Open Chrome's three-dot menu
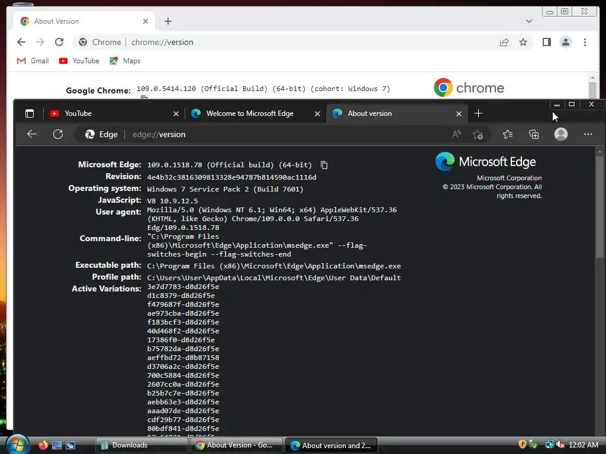The width and height of the screenshot is (606, 454). coord(585,42)
